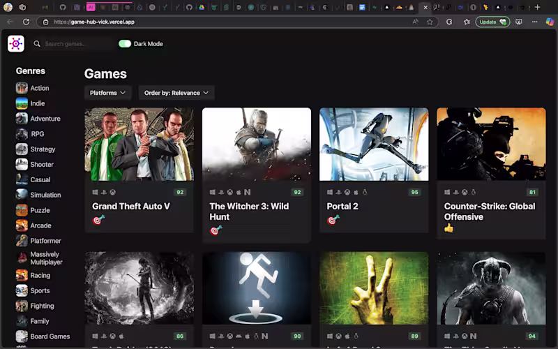558x349 pixels.
Task: Toggle the Dark Mode switch
Action: [125, 43]
